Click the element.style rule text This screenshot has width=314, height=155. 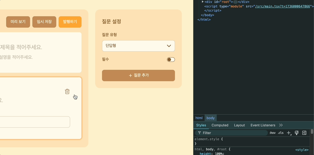pos(206,139)
